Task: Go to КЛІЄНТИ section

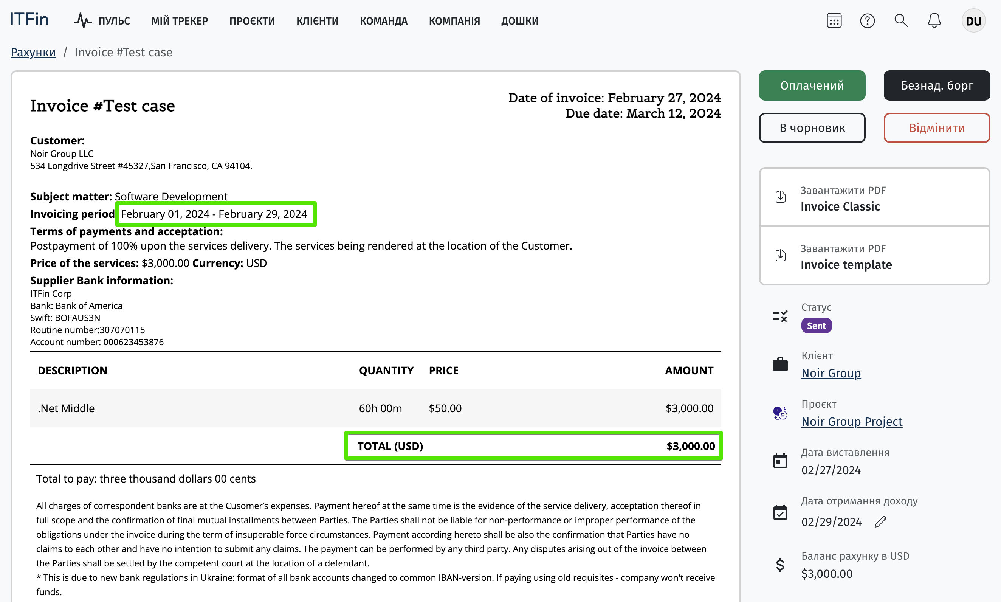Action: click(317, 21)
